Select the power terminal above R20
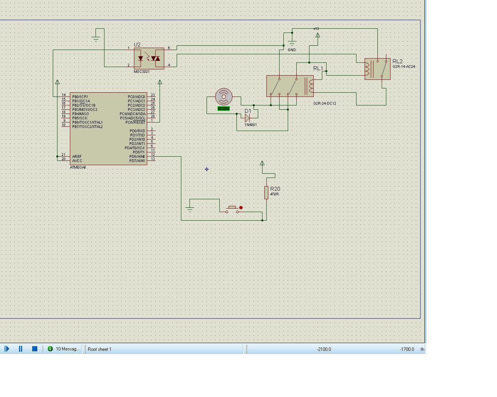Image resolution: width=497 pixels, height=397 pixels. (262, 163)
